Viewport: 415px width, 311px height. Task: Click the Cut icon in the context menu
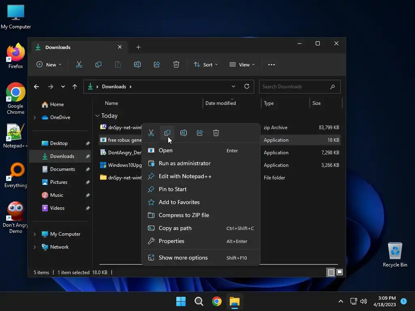[151, 133]
